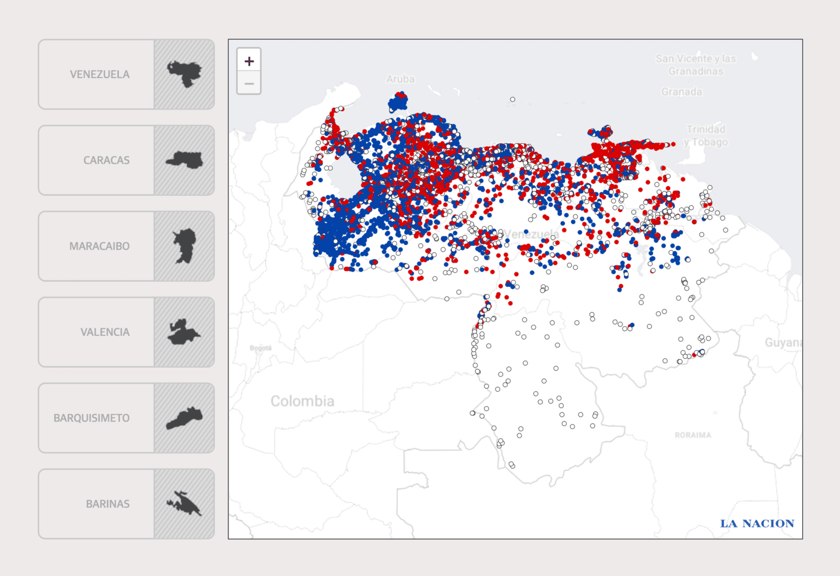Click the Trinidad y Tobago map label
Image resolution: width=840 pixels, height=576 pixels.
click(706, 135)
